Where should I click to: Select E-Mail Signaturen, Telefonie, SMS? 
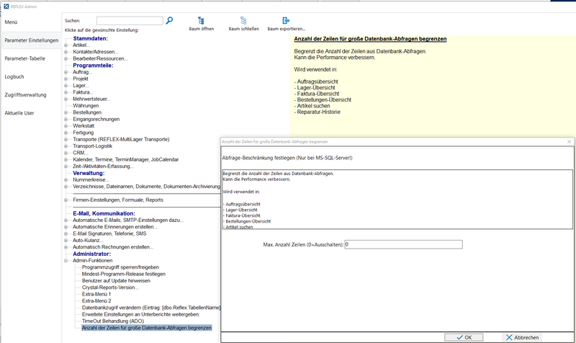pos(109,233)
